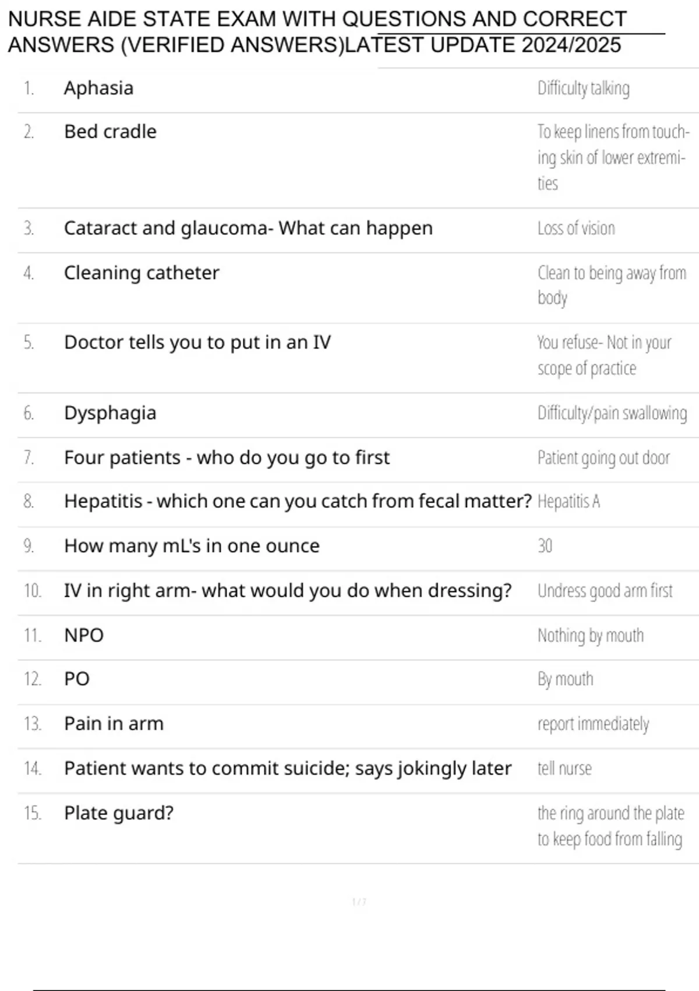Select the term Aphasia
Image resolution: width=699 pixels, height=991 pixels.
(x=98, y=88)
